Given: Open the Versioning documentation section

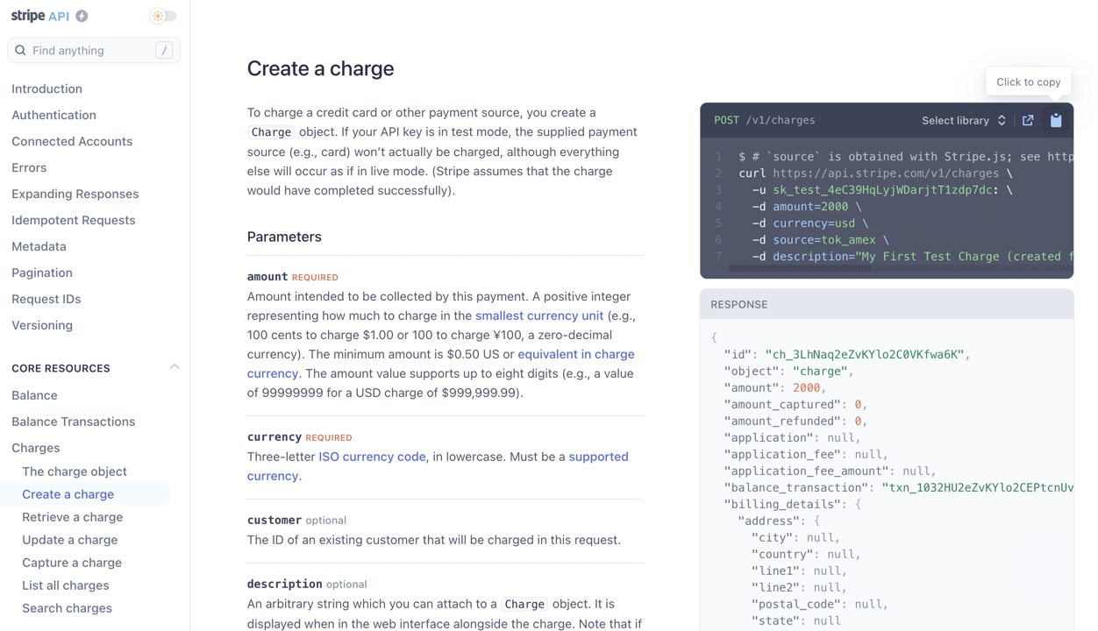Looking at the screenshot, I should tap(41, 325).
